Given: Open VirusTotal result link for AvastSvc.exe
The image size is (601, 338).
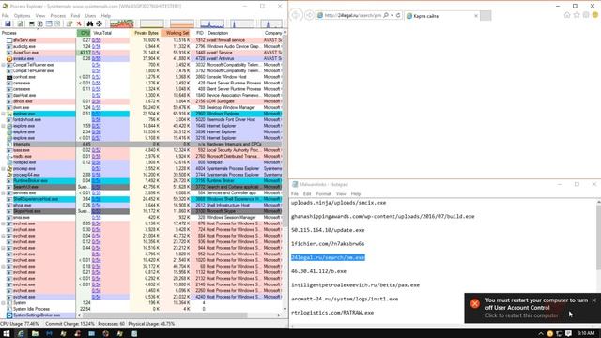Looking at the screenshot, I should tap(97, 53).
